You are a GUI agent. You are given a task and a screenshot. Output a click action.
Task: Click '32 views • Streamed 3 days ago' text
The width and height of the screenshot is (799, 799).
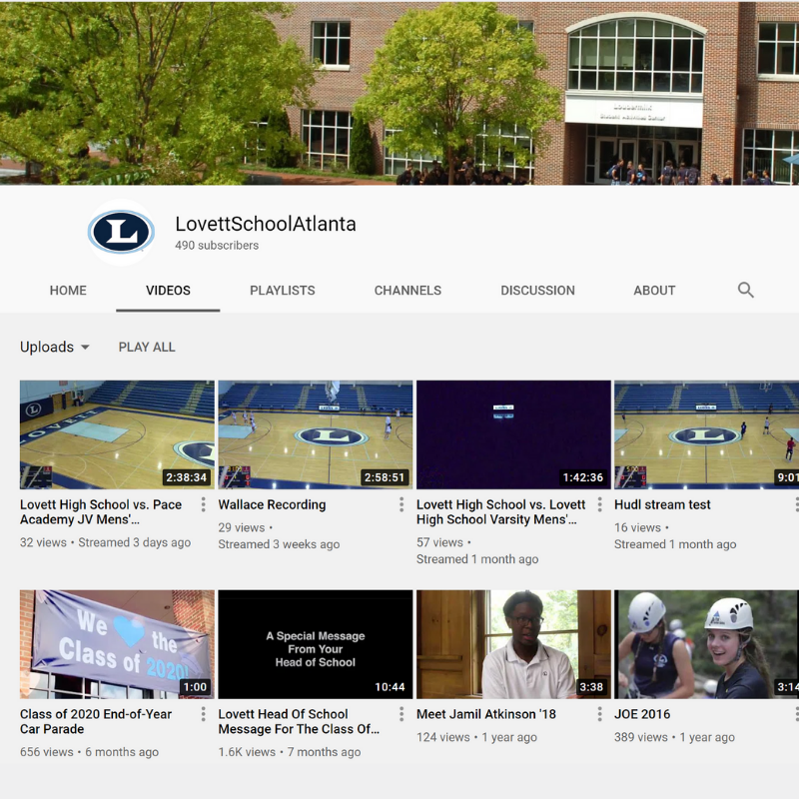click(106, 542)
